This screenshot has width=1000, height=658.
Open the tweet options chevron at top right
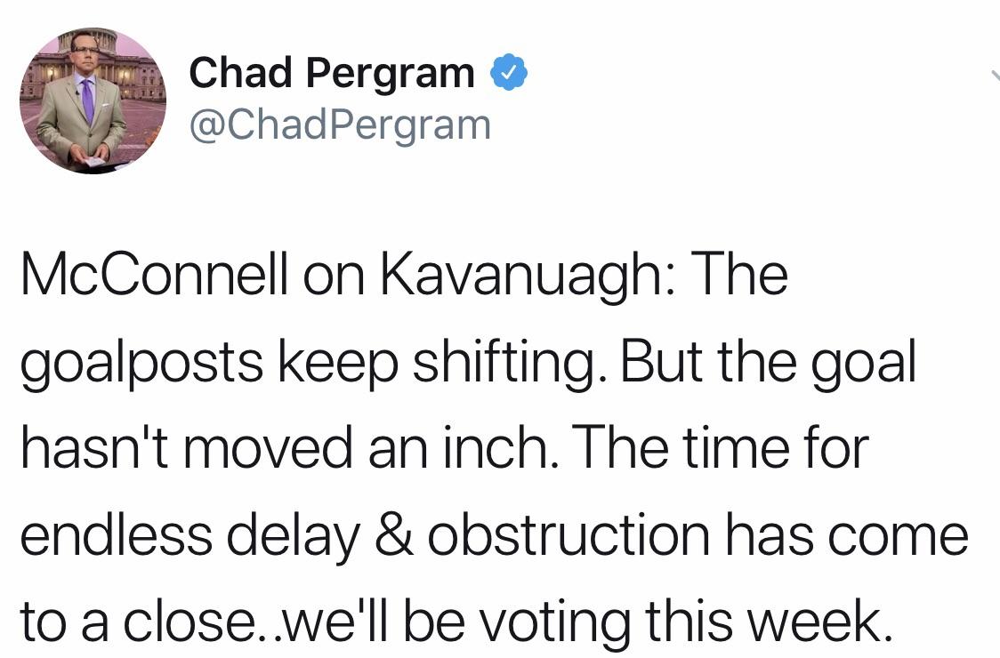[996, 75]
